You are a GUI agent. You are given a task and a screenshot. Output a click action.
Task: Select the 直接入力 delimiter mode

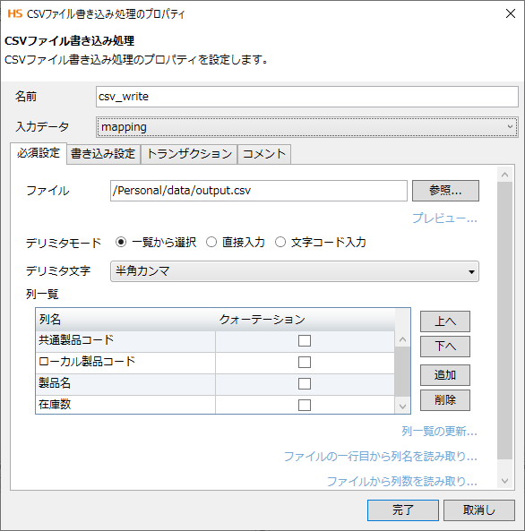point(211,242)
